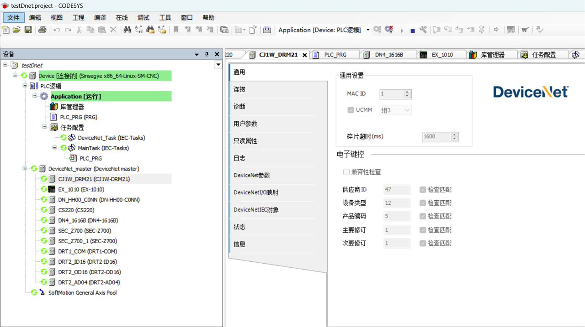This screenshot has height=327, width=585.
Task: Increase the MAC ID spinner value
Action: [x=408, y=92]
